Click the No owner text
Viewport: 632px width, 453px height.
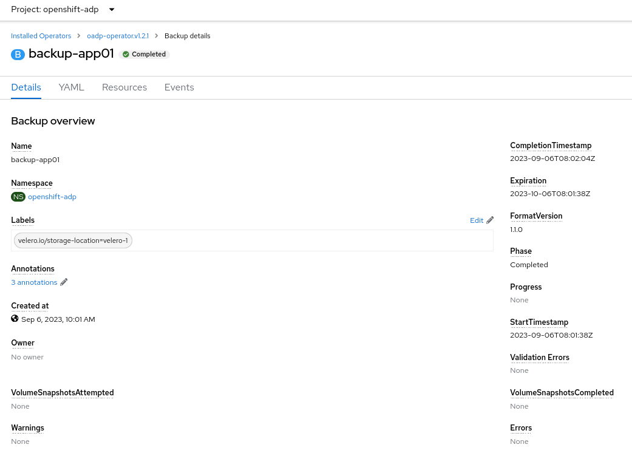(27, 357)
